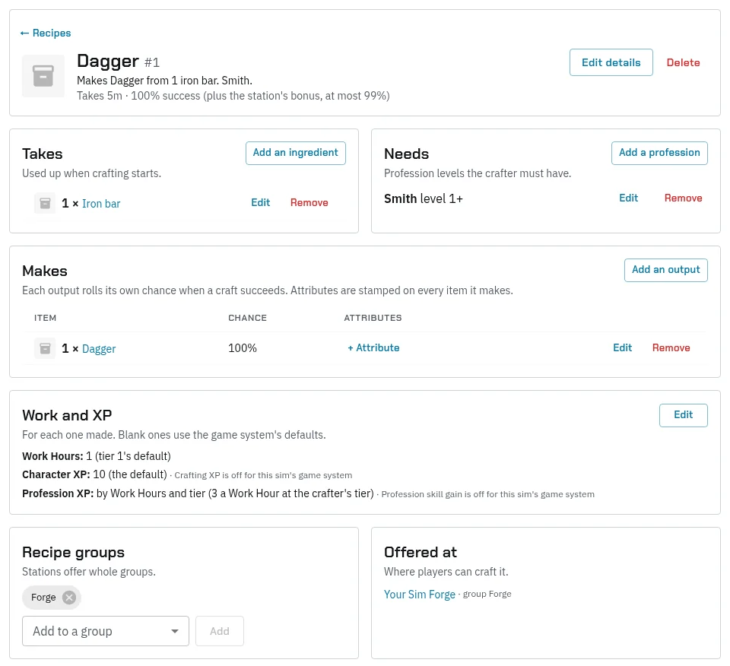
Task: Open the Iron bar item link
Action: (101, 204)
